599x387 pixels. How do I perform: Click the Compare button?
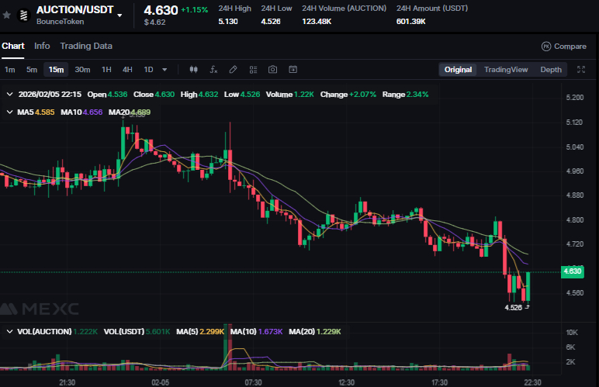[x=564, y=47]
